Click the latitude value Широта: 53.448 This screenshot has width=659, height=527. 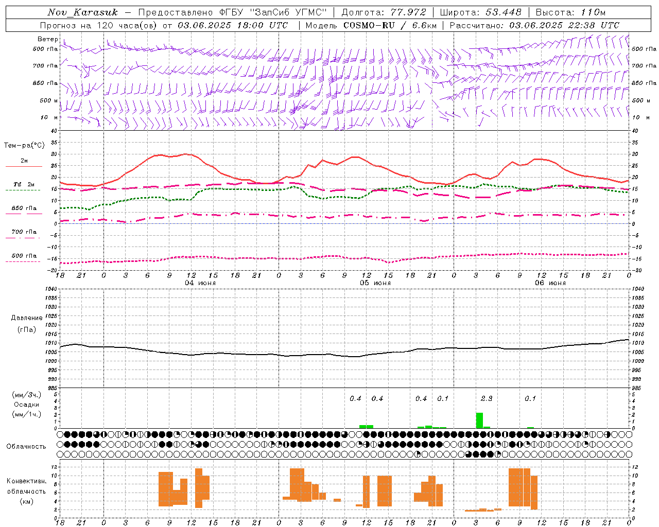pyautogui.click(x=480, y=12)
